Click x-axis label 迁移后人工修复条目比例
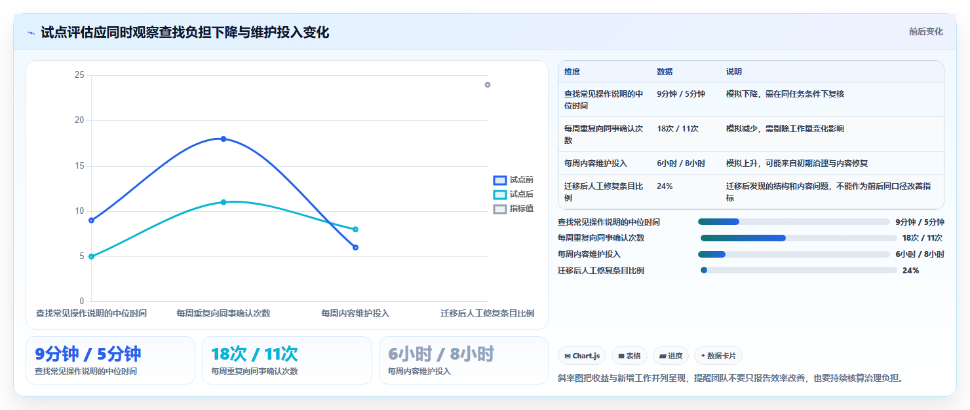970x410 pixels. point(488,313)
